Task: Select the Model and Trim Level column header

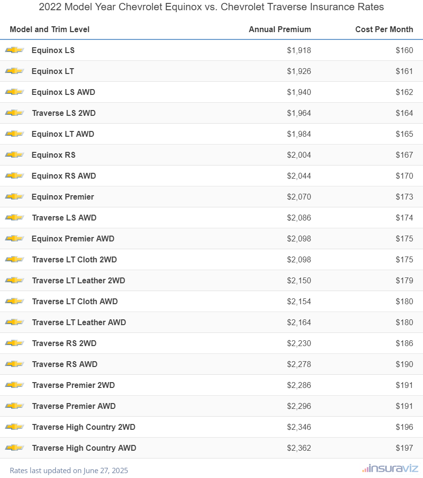Action: [x=50, y=29]
